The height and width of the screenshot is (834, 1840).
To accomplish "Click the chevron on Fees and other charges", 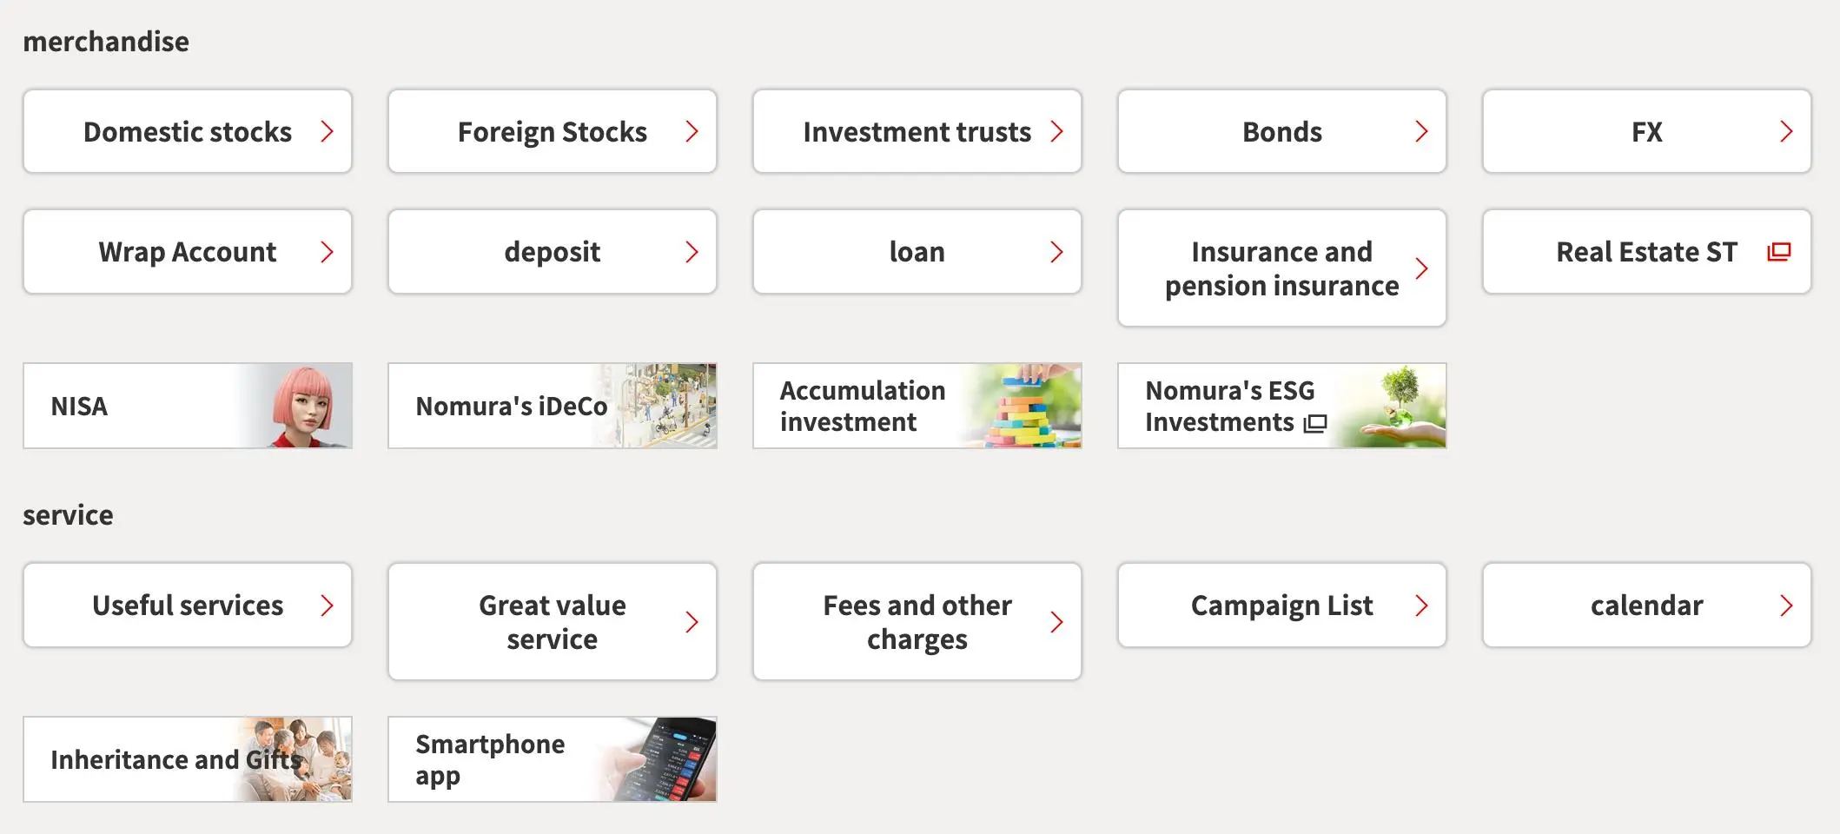I will [x=1057, y=622].
